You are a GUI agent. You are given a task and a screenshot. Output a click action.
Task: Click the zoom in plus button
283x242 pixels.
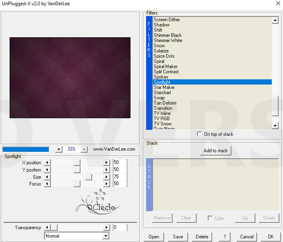tap(59, 149)
